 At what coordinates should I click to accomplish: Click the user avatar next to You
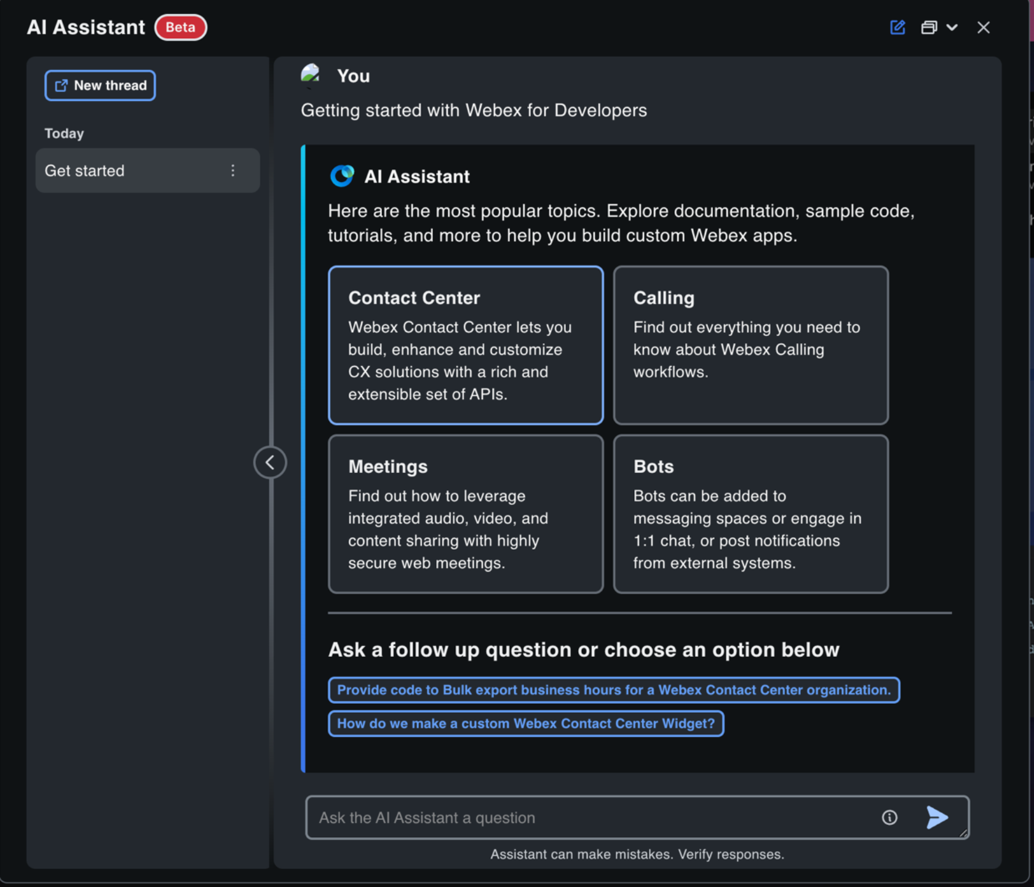point(311,76)
